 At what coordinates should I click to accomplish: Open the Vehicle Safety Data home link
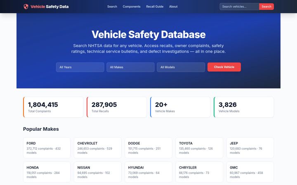click(x=46, y=7)
